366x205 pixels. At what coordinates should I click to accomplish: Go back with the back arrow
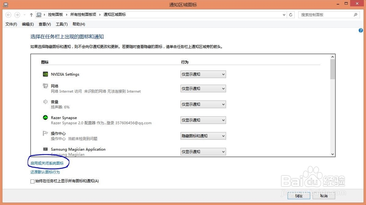(8, 15)
